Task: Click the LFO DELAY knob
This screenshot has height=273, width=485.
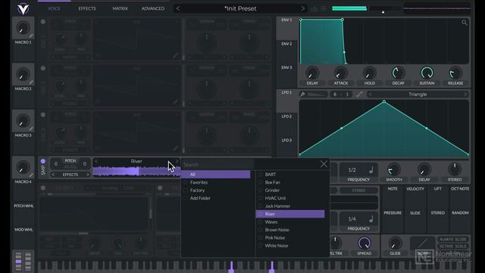Action: (424, 170)
